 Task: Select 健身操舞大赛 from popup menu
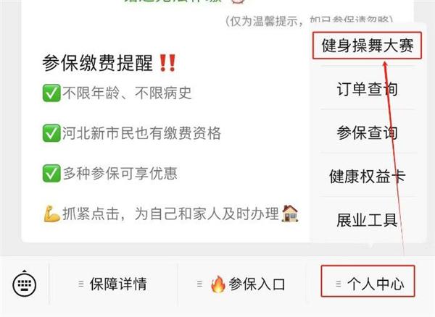click(368, 46)
